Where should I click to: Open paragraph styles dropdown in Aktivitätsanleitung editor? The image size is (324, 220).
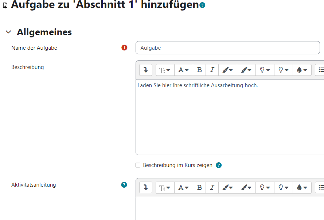tap(165, 187)
